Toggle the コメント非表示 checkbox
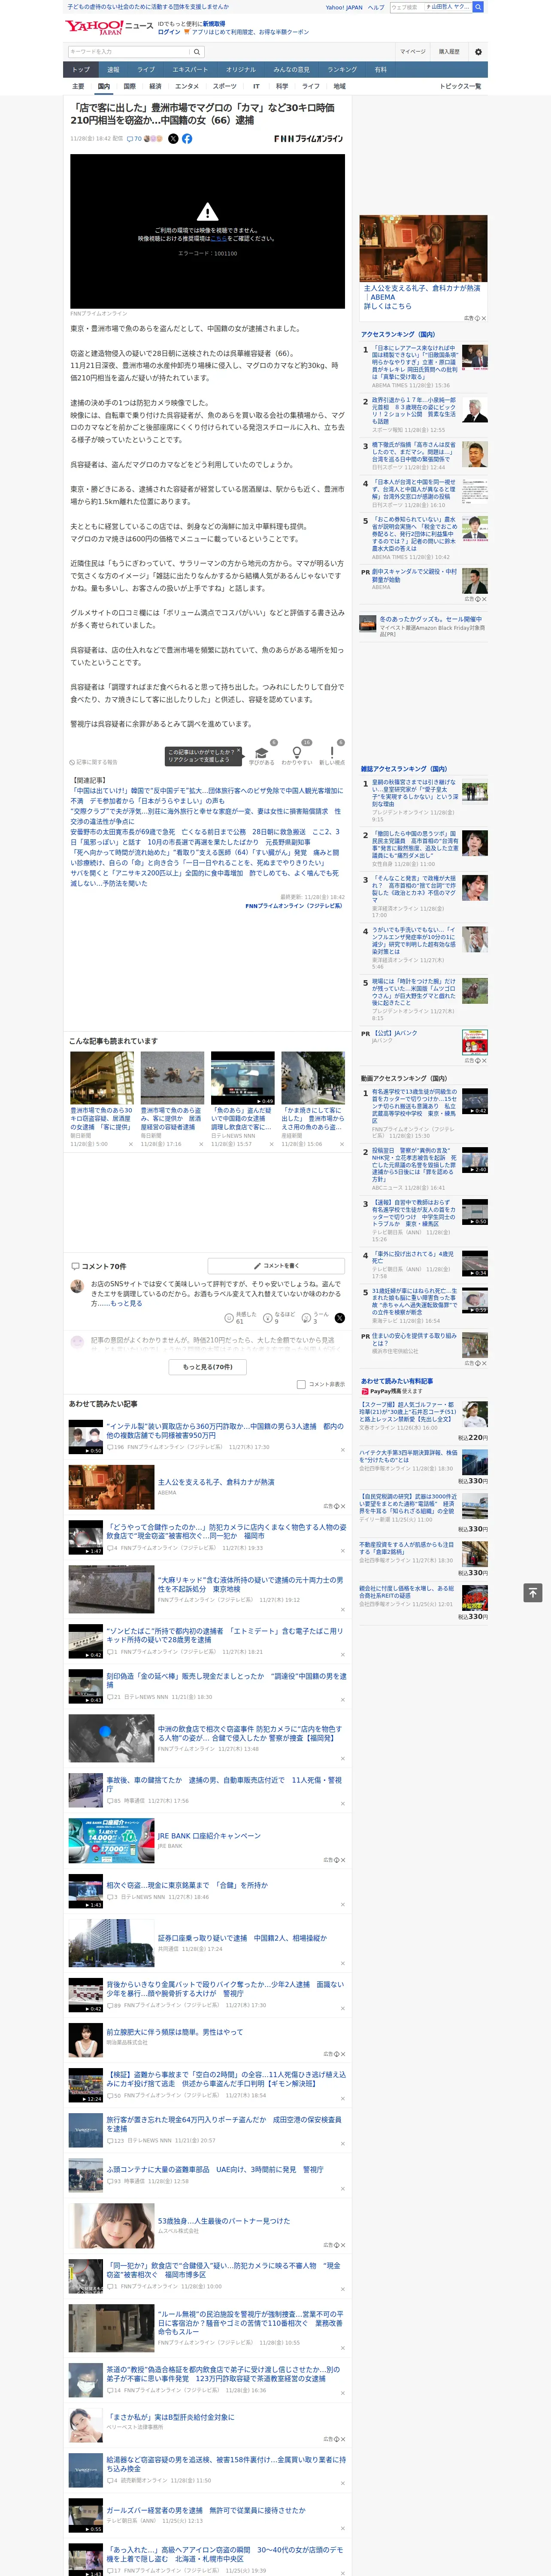 coord(301,1384)
